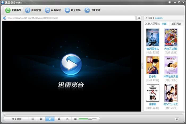Open the 新片热映 new releases section

coord(73,10)
